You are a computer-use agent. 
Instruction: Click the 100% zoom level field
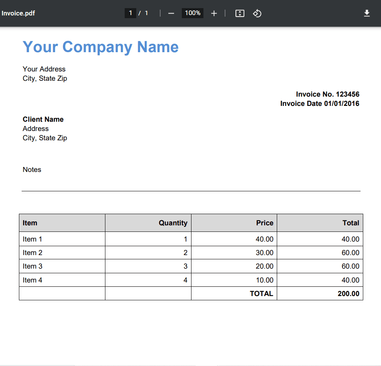click(192, 13)
